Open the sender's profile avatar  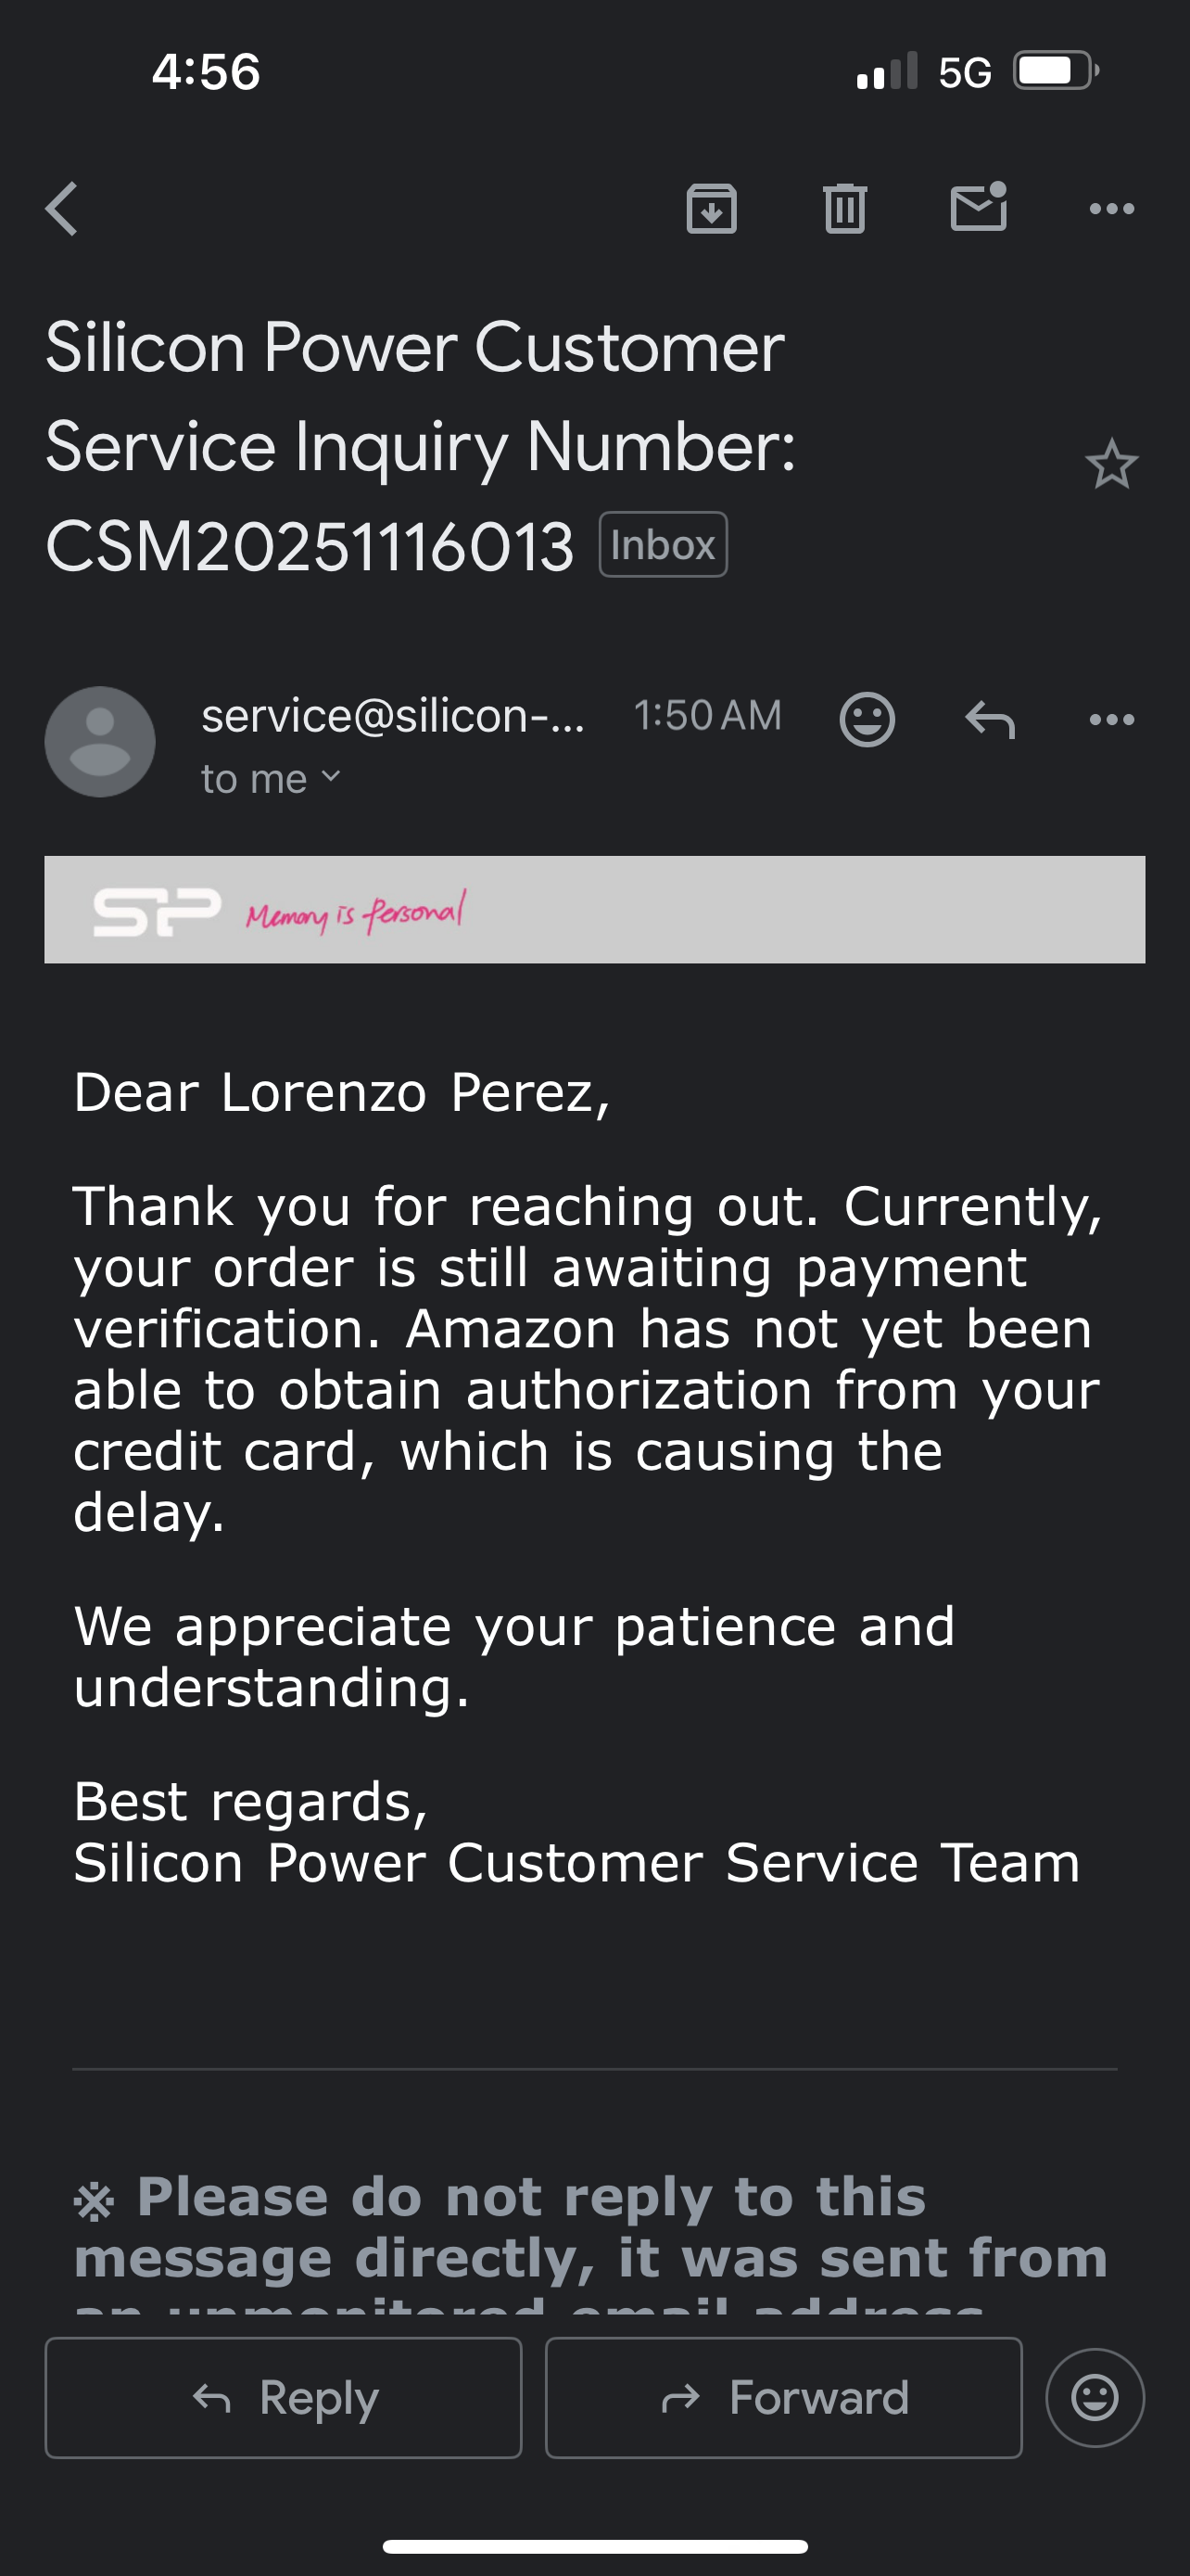pos(100,742)
